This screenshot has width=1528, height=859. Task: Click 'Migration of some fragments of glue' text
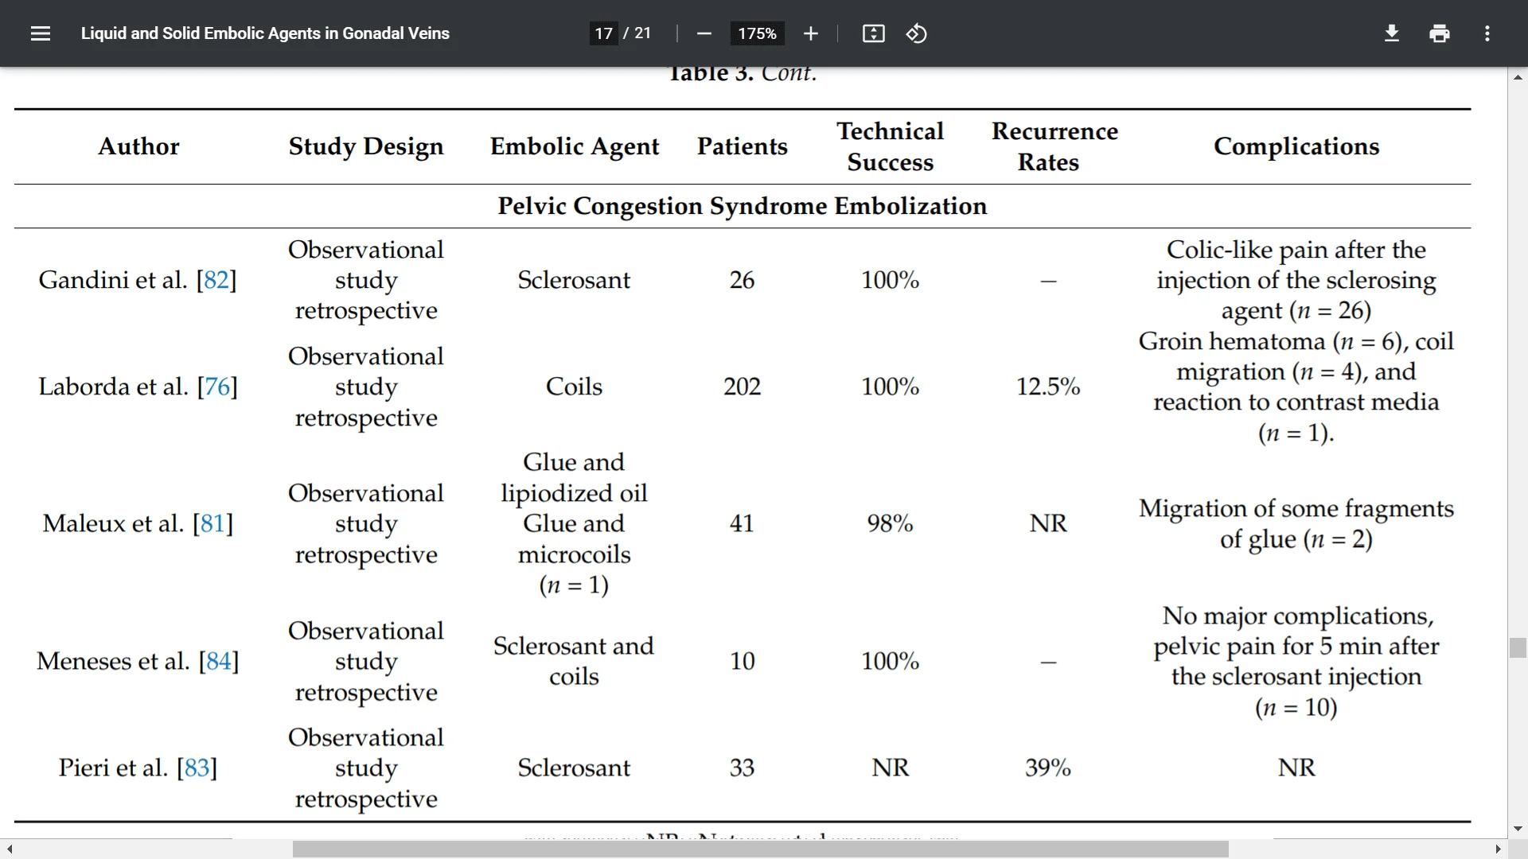pyautogui.click(x=1296, y=523)
